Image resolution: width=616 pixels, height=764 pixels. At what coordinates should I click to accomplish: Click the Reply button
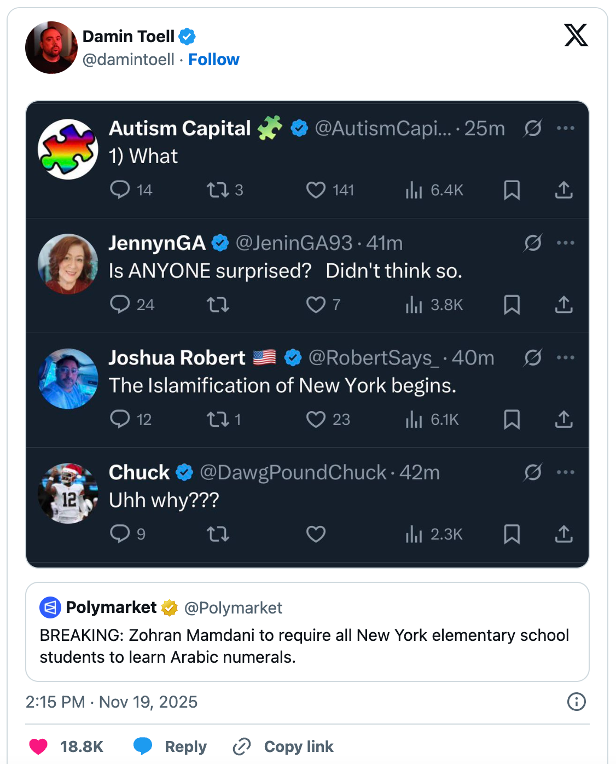click(171, 746)
